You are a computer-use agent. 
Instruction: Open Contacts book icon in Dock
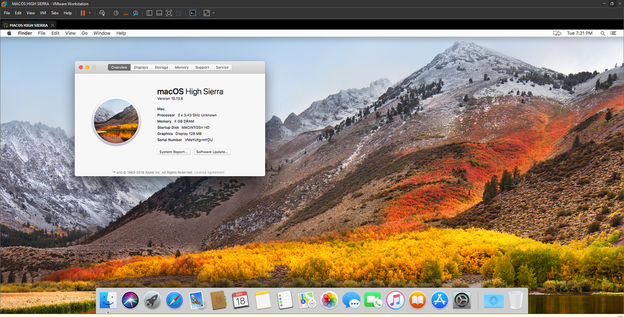[218, 300]
